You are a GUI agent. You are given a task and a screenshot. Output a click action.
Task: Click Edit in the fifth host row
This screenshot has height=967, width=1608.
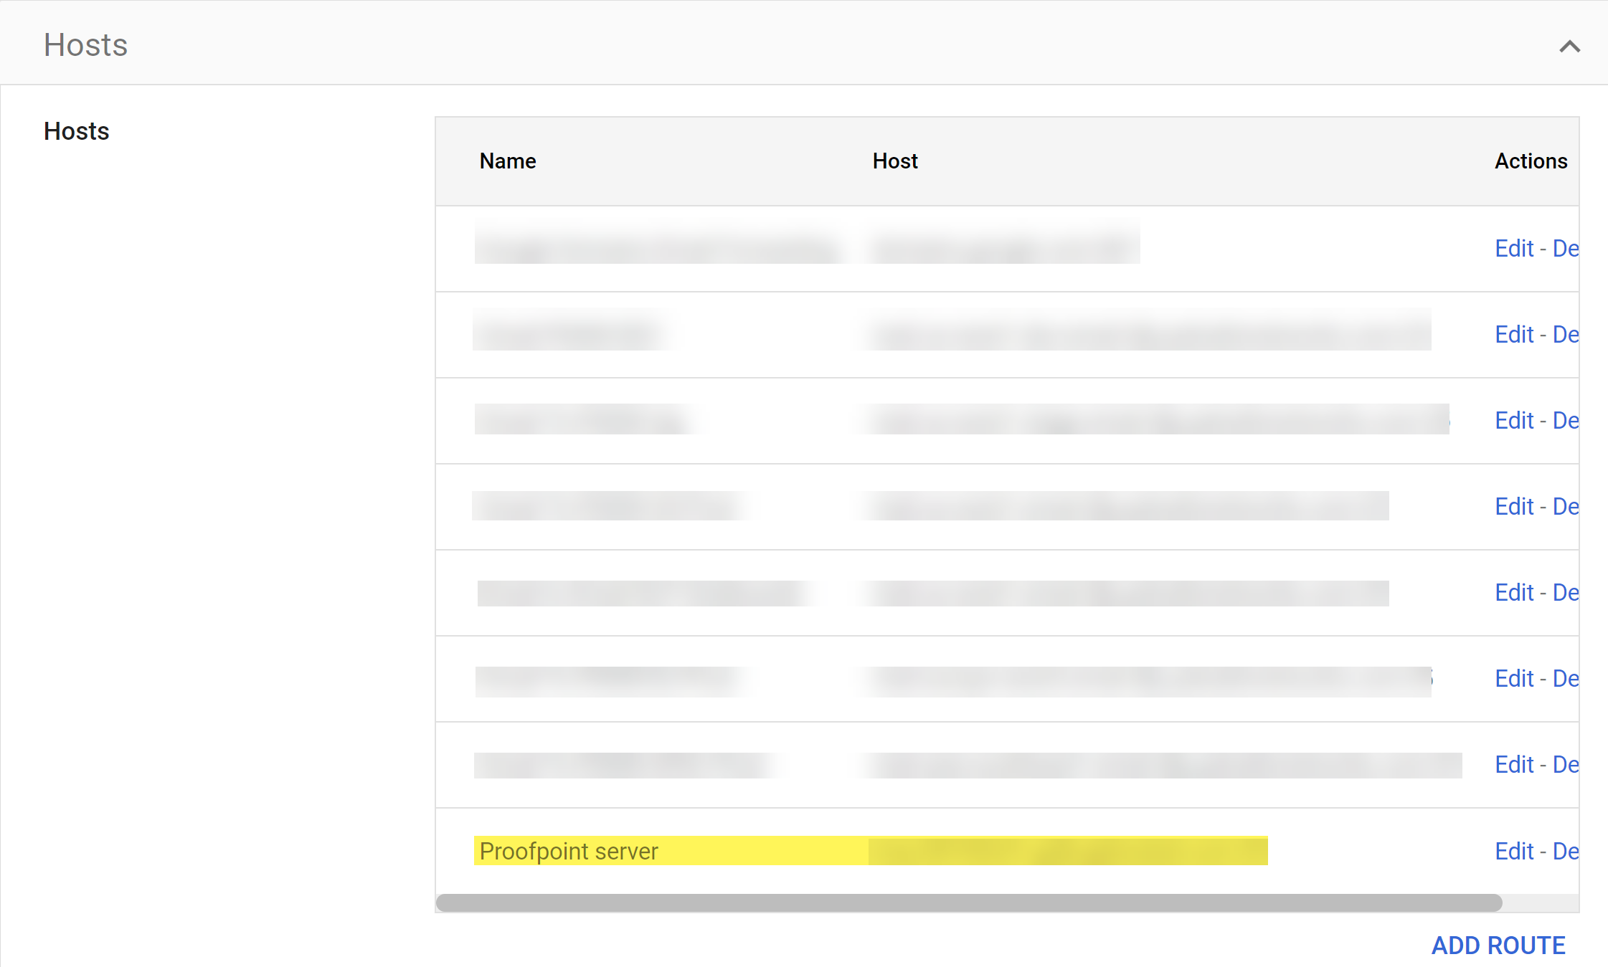[1513, 593]
